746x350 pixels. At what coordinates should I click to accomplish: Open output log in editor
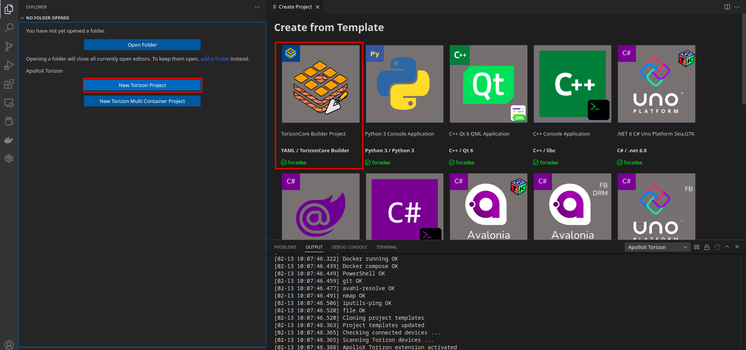[717, 247]
